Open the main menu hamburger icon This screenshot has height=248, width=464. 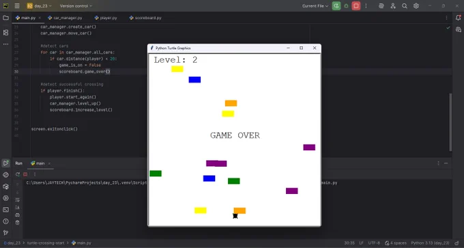17,6
